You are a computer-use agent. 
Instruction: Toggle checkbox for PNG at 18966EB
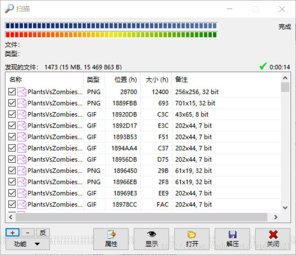12,182
